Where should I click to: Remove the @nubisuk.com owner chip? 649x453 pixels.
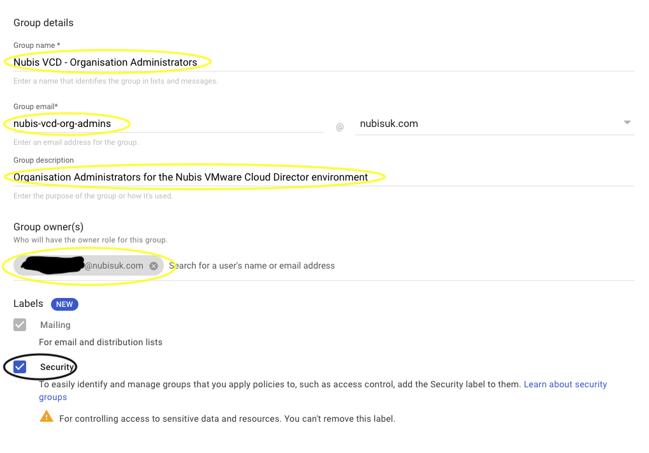(154, 266)
